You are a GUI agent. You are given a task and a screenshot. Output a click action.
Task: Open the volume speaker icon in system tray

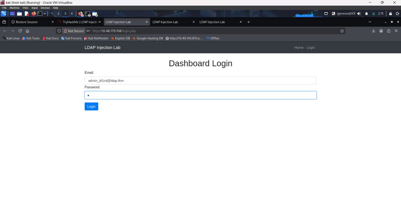point(359,14)
